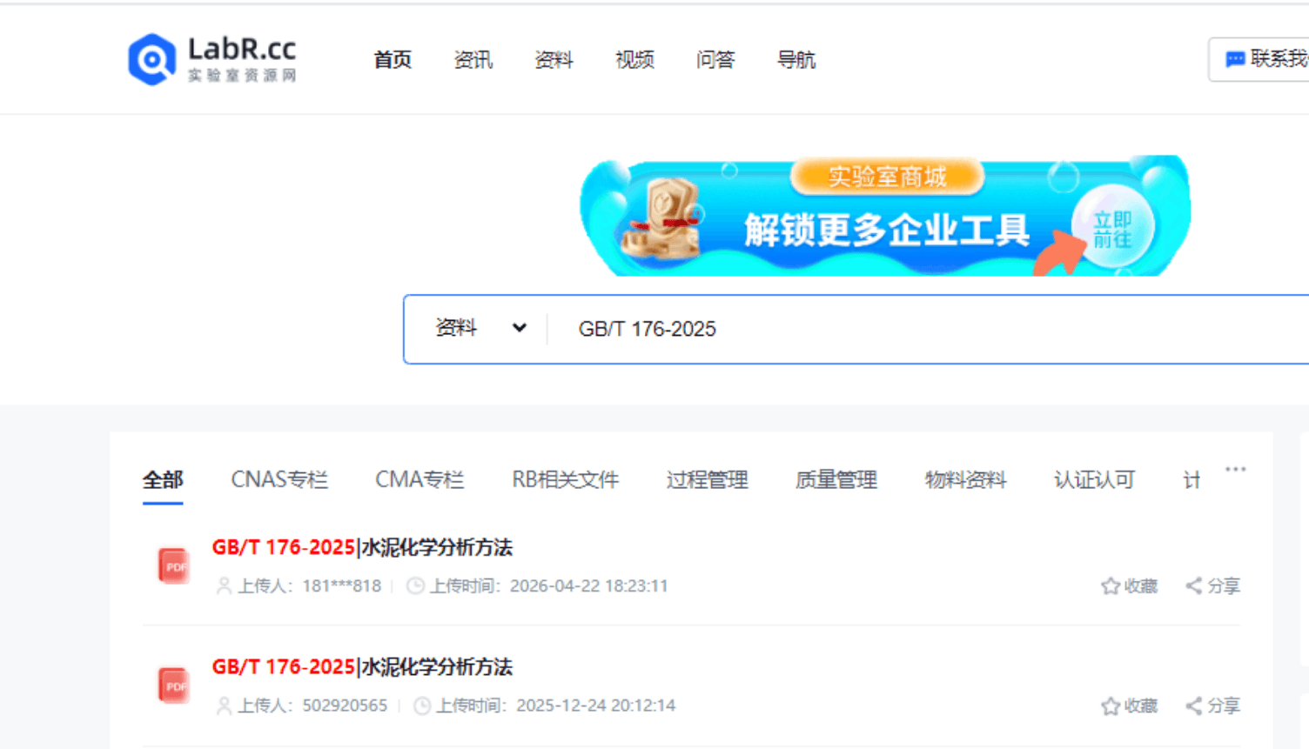Open the 问答 navigation item
The width and height of the screenshot is (1309, 749).
715,60
